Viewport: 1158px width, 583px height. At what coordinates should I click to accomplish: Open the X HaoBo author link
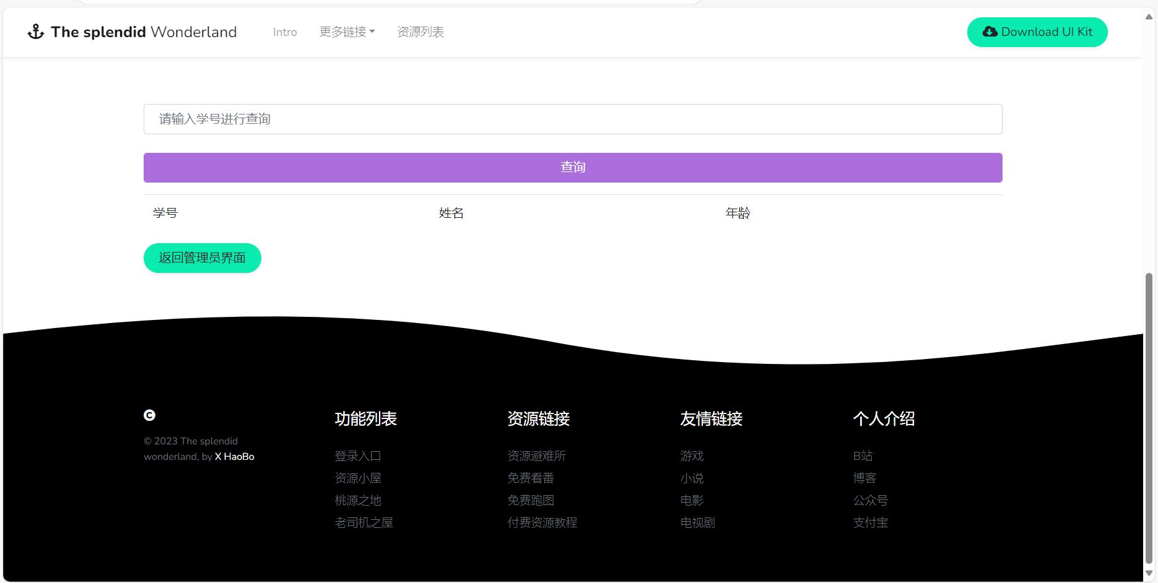235,456
